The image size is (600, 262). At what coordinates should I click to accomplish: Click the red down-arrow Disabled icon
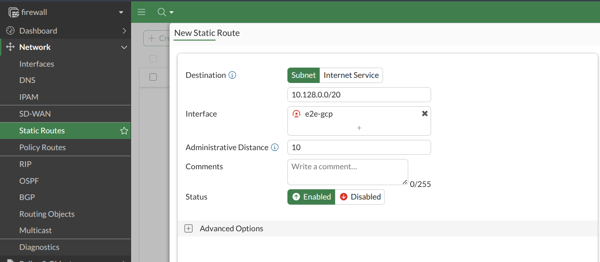pos(344,197)
